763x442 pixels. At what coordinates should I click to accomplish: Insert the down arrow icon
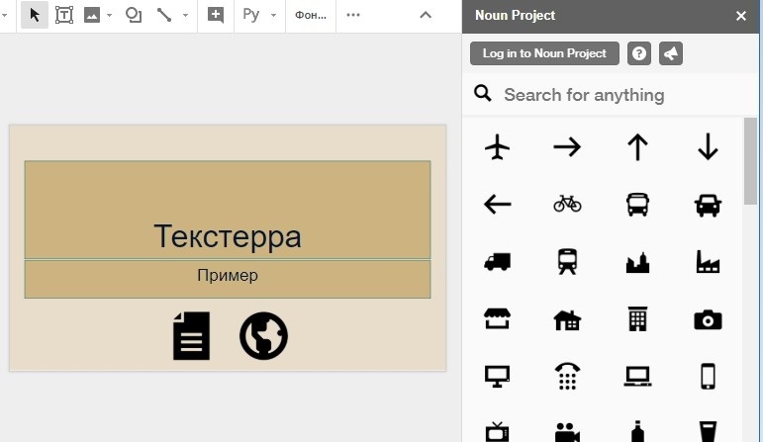tap(708, 146)
